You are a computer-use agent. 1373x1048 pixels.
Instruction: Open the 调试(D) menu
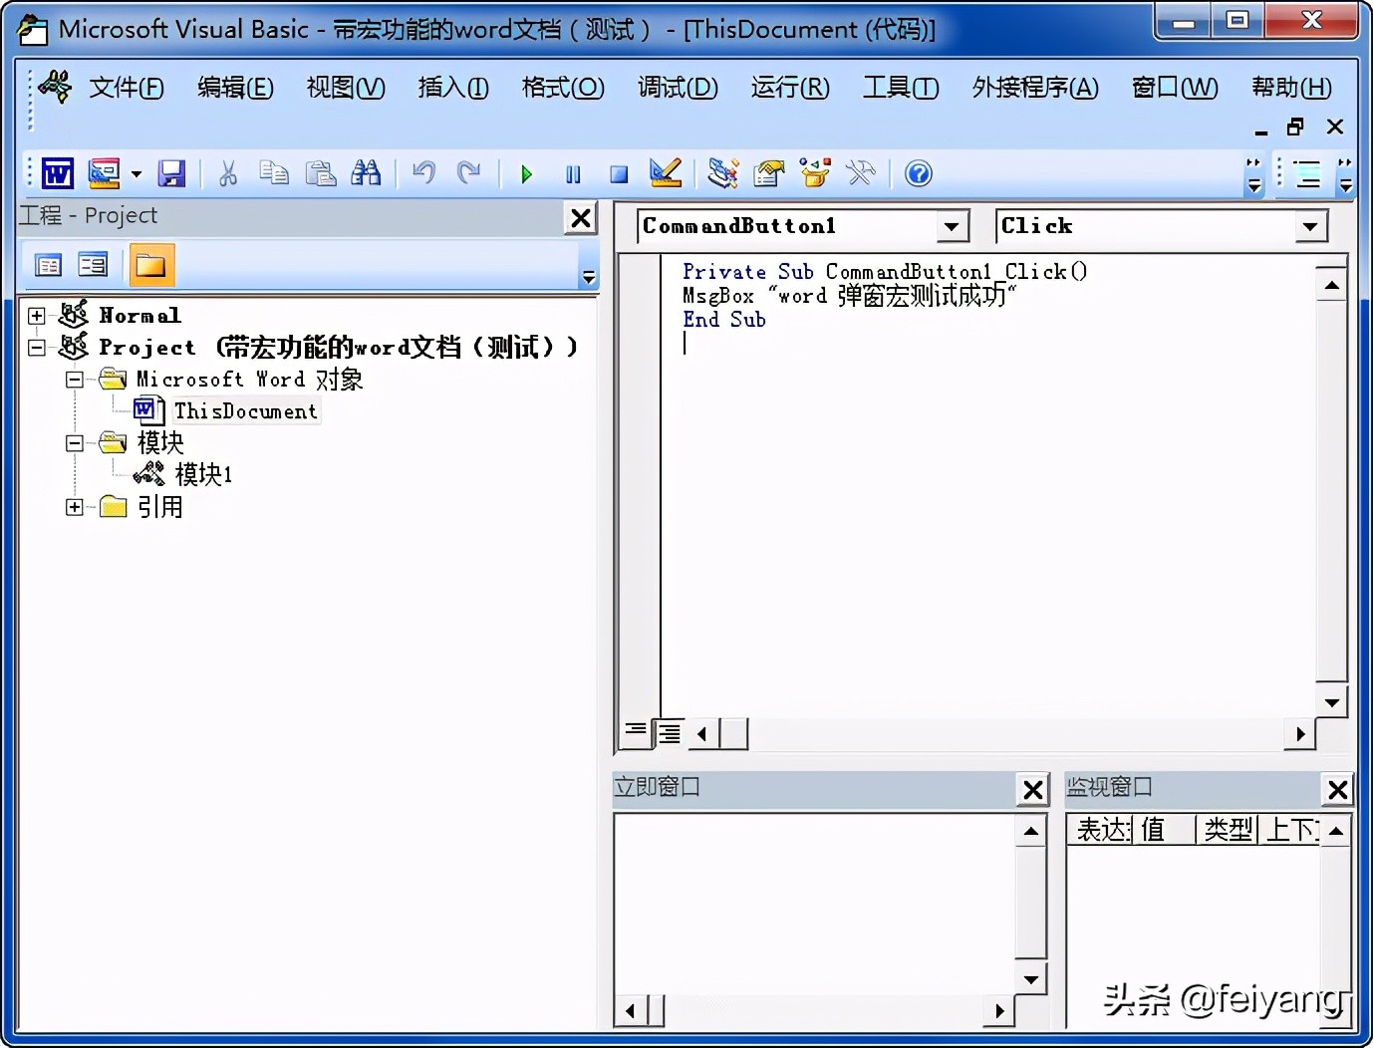(678, 88)
